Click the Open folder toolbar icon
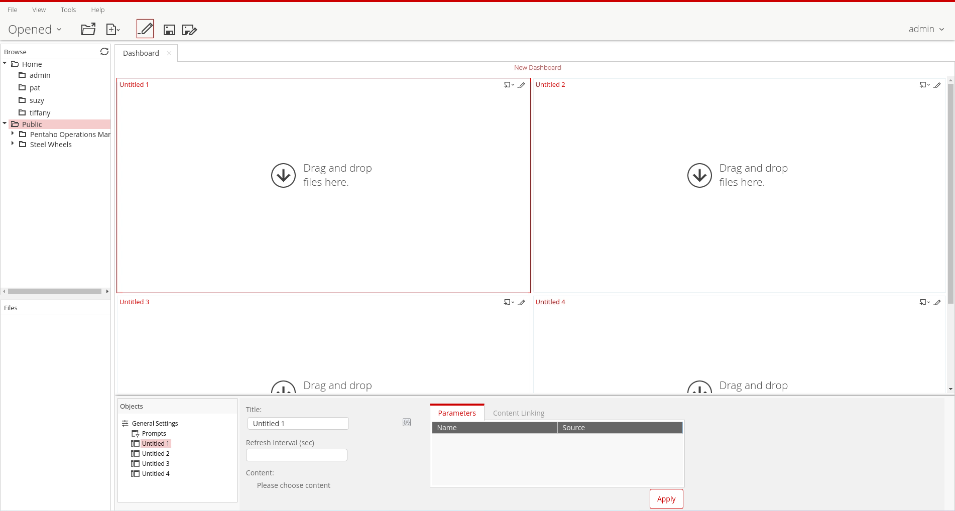 point(88,30)
